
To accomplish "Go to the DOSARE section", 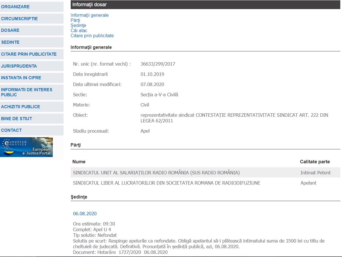I will pyautogui.click(x=10, y=30).
